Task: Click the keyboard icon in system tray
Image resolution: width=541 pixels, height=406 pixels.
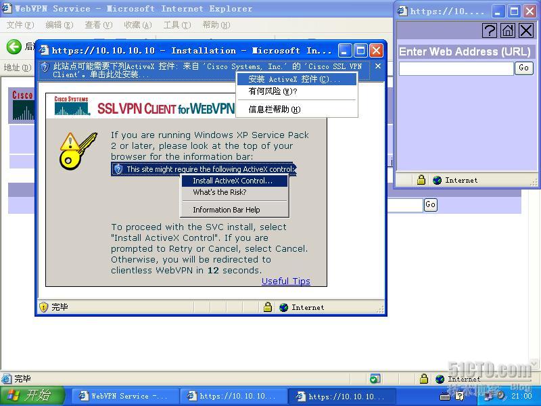Action: point(445,396)
